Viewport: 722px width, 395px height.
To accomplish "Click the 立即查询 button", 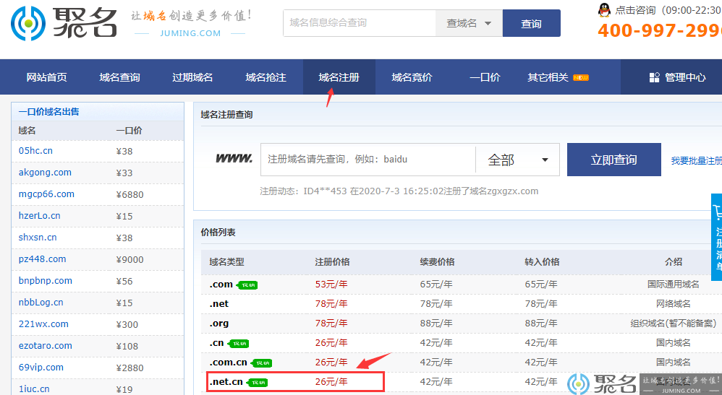I will click(613, 160).
